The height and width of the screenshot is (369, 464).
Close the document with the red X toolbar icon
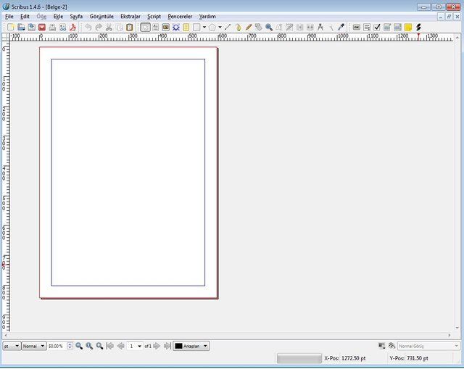tap(42, 28)
